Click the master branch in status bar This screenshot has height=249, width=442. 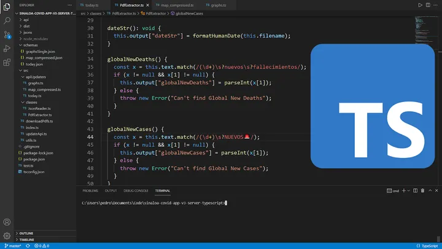[x=12, y=245]
